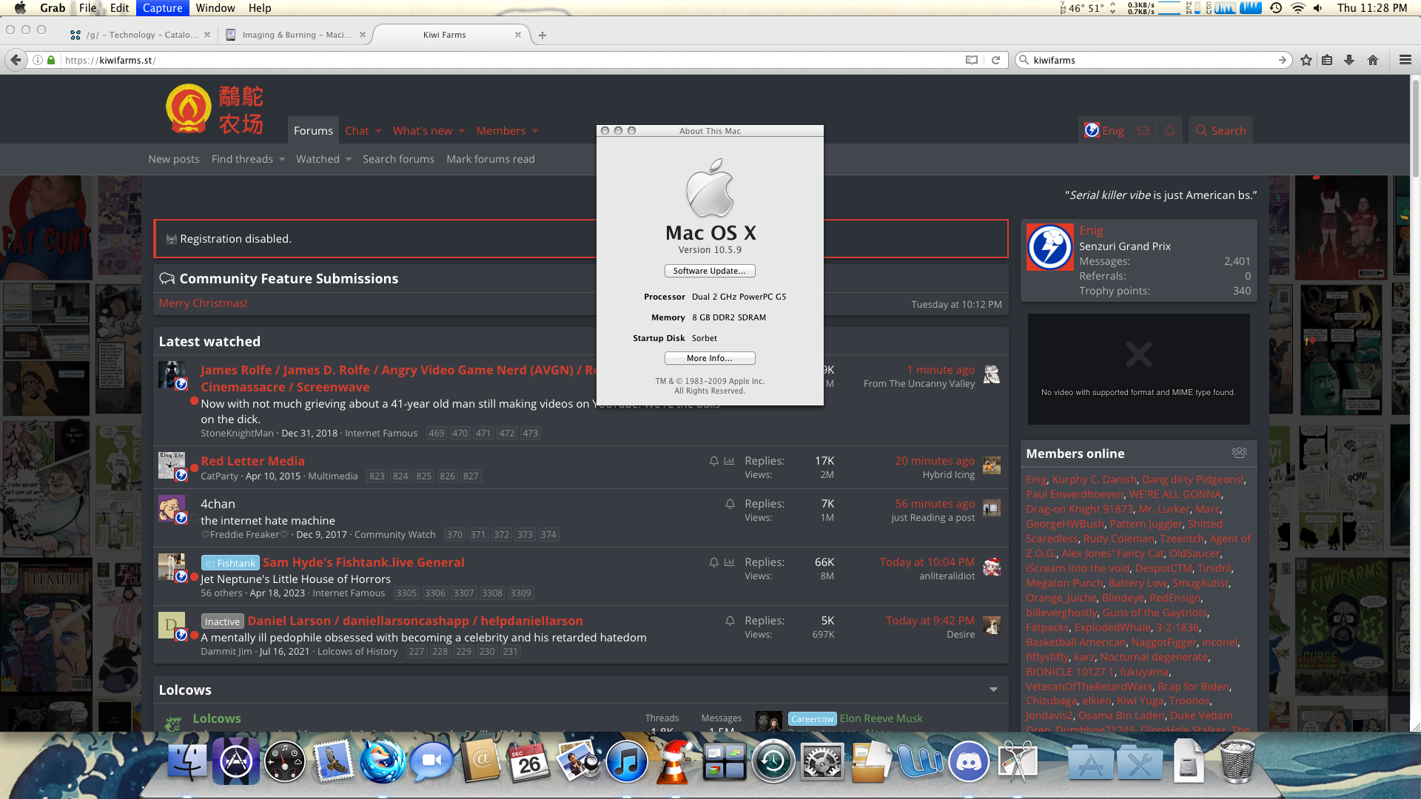Open the Red Letter Media thread

click(253, 461)
